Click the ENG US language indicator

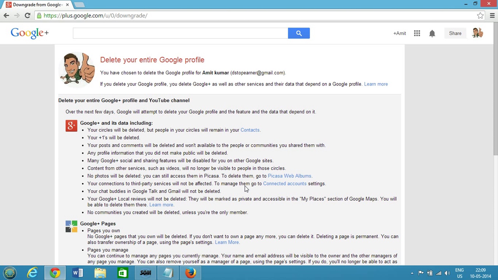point(459,273)
